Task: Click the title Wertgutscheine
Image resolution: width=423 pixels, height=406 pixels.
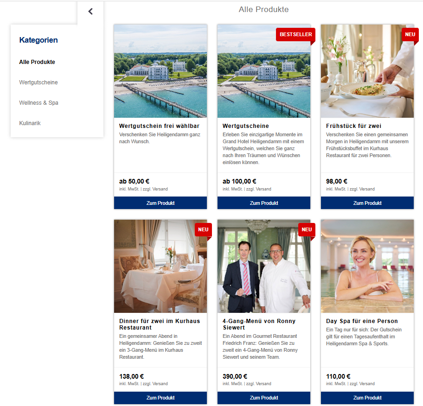Action: pyautogui.click(x=246, y=126)
